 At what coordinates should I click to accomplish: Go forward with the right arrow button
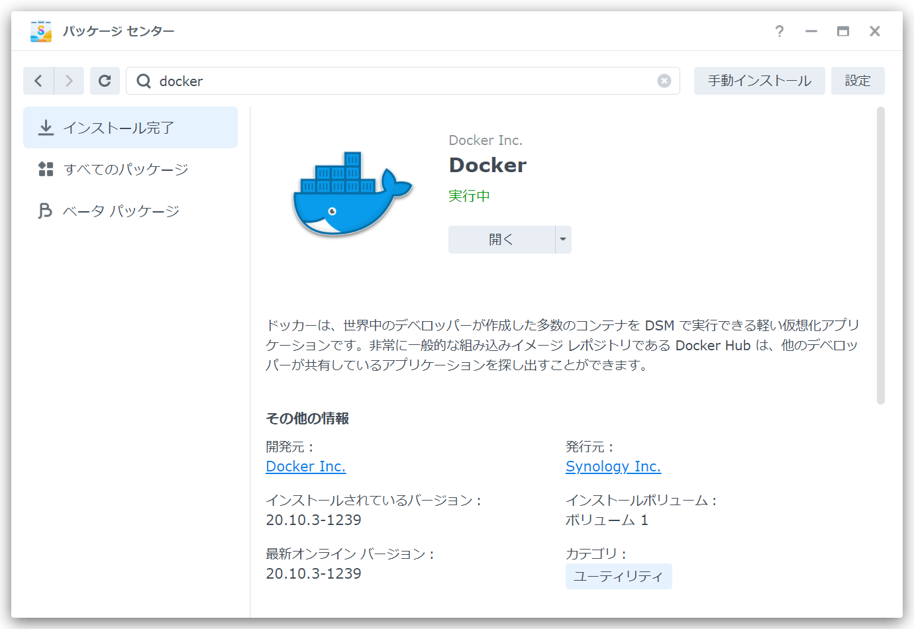pyautogui.click(x=69, y=81)
